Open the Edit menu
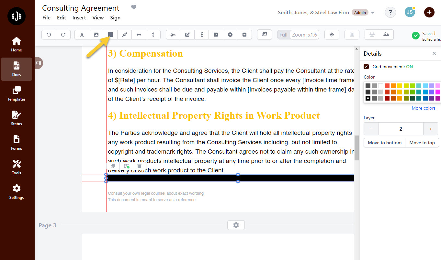The image size is (441, 260). click(62, 18)
